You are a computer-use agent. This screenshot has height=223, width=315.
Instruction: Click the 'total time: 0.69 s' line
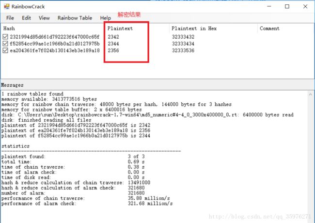tap(73, 162)
